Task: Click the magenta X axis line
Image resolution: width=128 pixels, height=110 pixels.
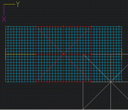Action: 4,10
